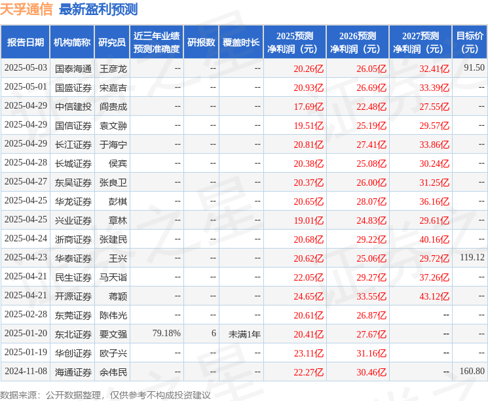Click 2027 forecast 43.12亿
488x401 pixels.
click(x=434, y=296)
